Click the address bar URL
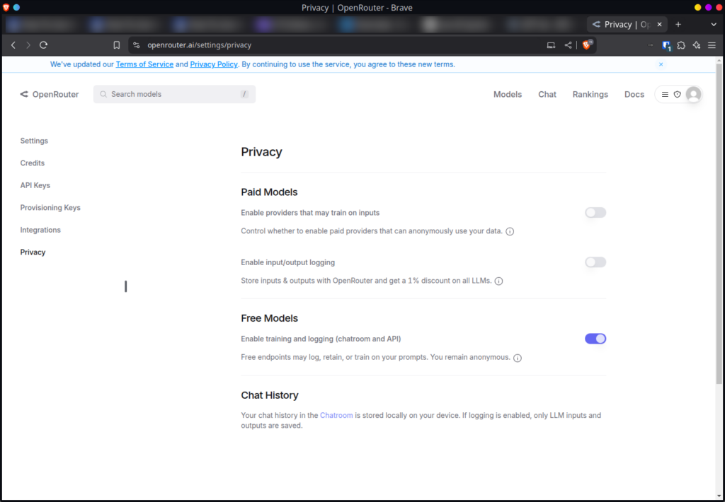725x502 pixels. pyautogui.click(x=199, y=45)
